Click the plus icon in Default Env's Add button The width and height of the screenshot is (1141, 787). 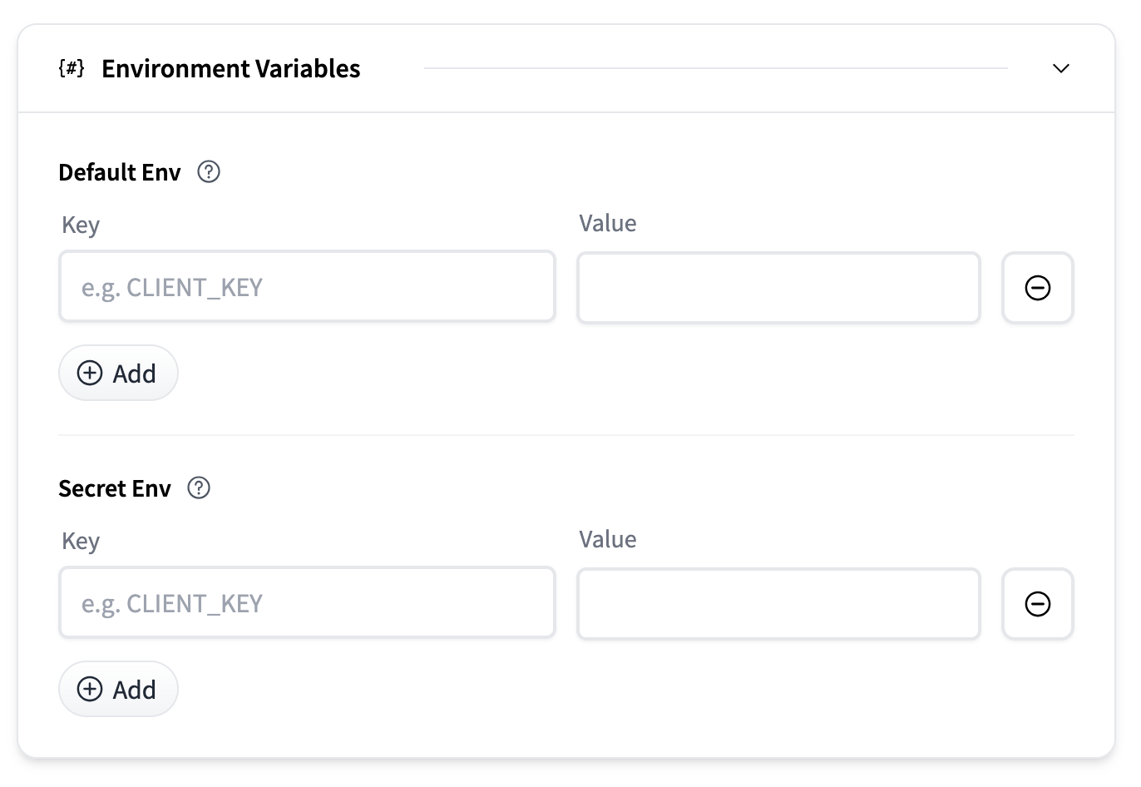coord(90,373)
